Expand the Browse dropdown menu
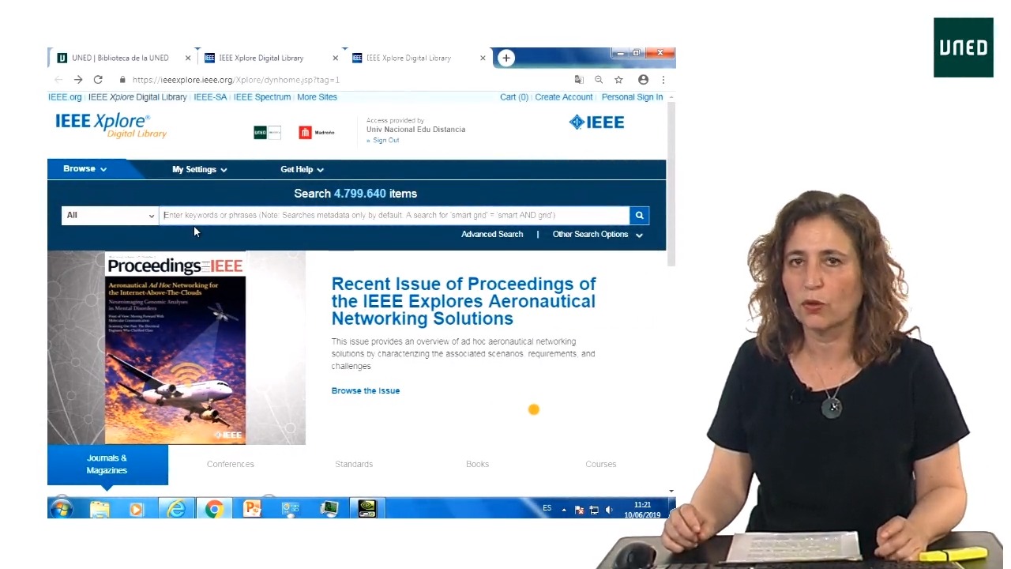Screen dimensions: 1011x569 (85, 168)
